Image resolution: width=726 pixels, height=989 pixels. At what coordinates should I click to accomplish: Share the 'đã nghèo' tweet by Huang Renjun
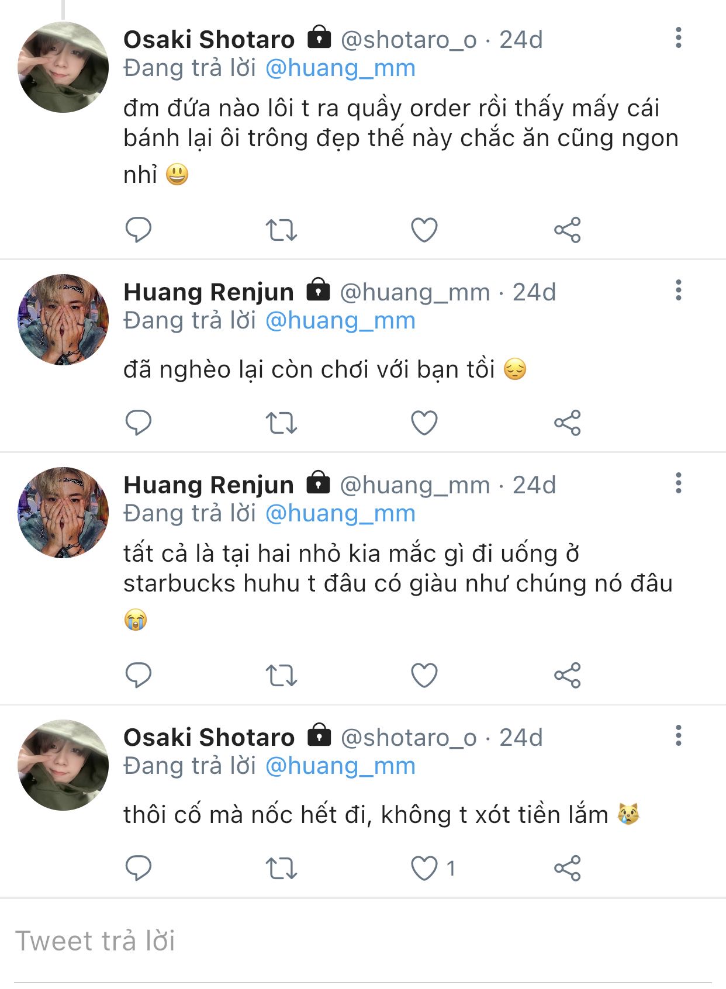click(567, 423)
